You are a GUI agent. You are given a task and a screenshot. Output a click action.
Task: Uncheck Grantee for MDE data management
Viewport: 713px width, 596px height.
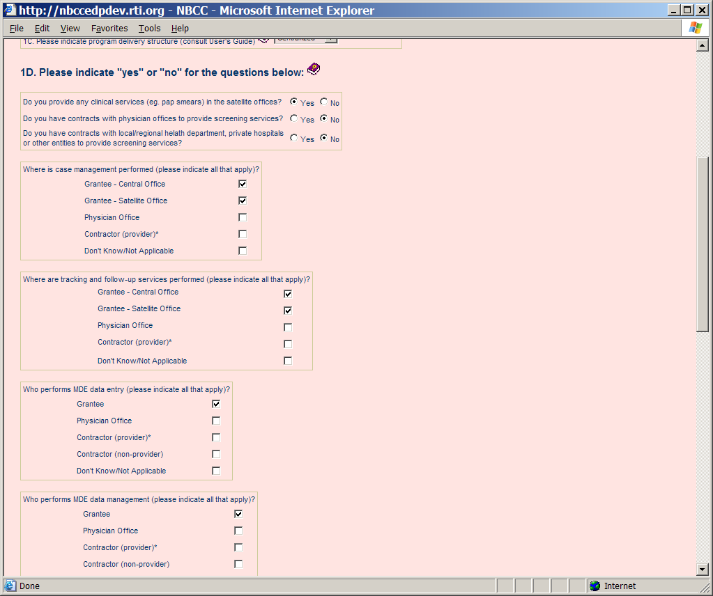tap(238, 515)
